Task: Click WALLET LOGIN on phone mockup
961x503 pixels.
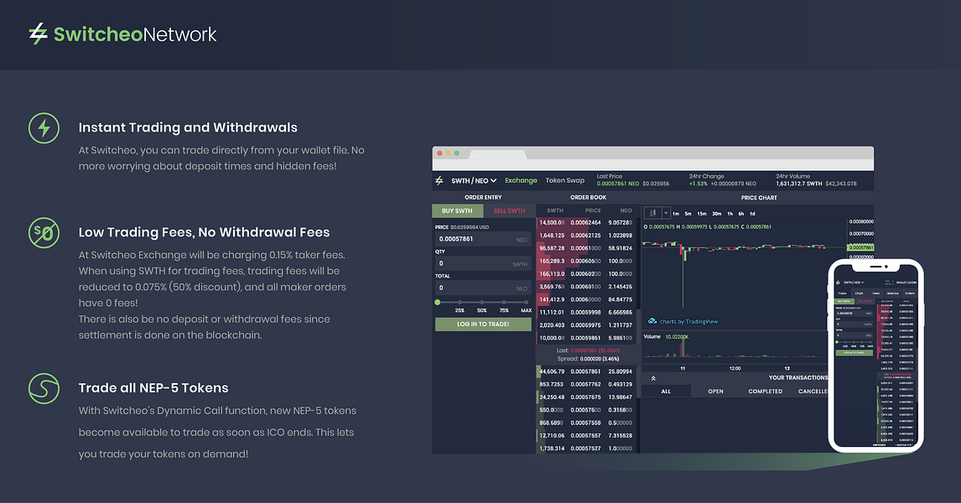Action: point(906,283)
